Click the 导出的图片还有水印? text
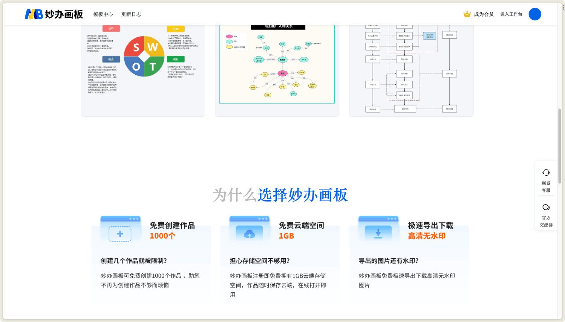This screenshot has height=322, width=565. [388, 261]
